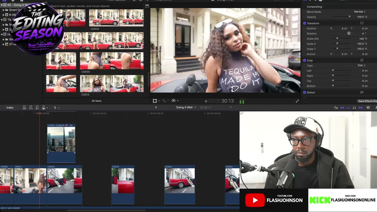Connect clip to primary storyline button
377x212 pixels.
click(x=24, y=107)
